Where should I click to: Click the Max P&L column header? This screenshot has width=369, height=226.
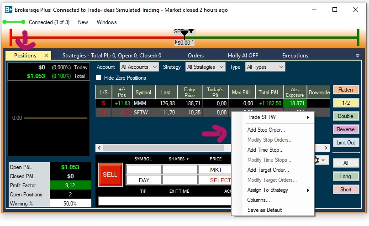[242, 92]
